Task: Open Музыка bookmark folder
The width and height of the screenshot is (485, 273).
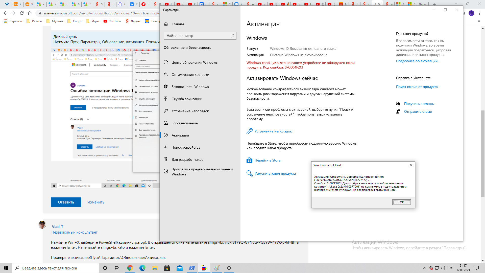Action: pyautogui.click(x=54, y=21)
